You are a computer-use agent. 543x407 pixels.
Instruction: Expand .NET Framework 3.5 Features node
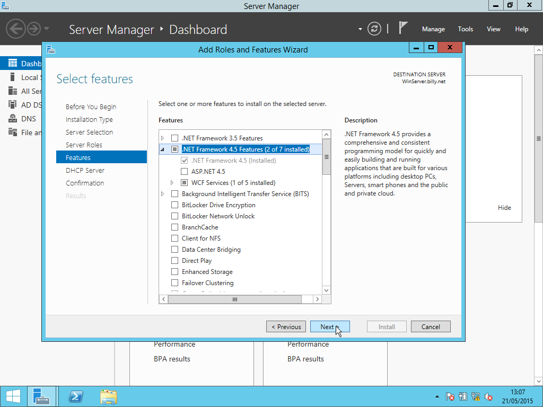162,138
